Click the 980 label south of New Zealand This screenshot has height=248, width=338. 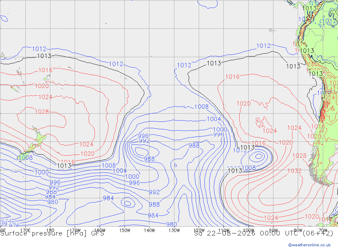pyautogui.click(x=53, y=202)
